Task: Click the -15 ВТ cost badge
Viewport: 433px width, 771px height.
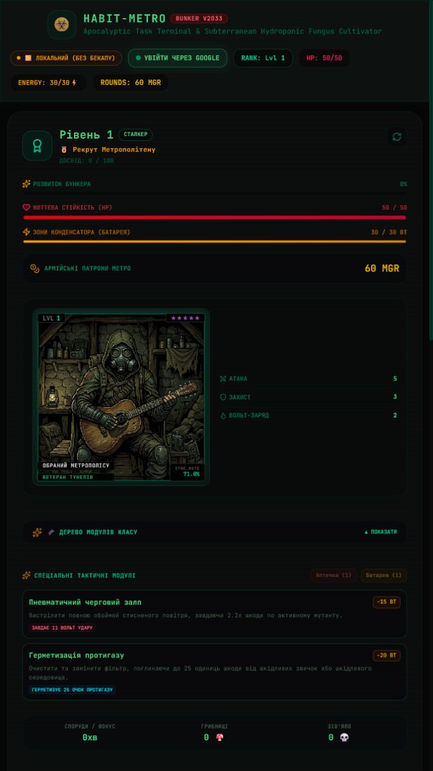Action: [386, 602]
